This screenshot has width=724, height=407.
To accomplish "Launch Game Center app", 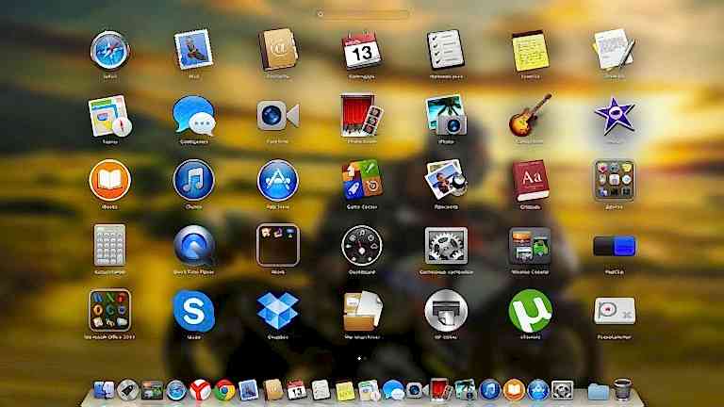I will 361,179.
